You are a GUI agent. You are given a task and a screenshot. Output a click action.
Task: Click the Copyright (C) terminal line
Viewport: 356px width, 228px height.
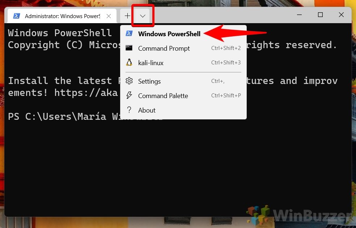(65, 45)
